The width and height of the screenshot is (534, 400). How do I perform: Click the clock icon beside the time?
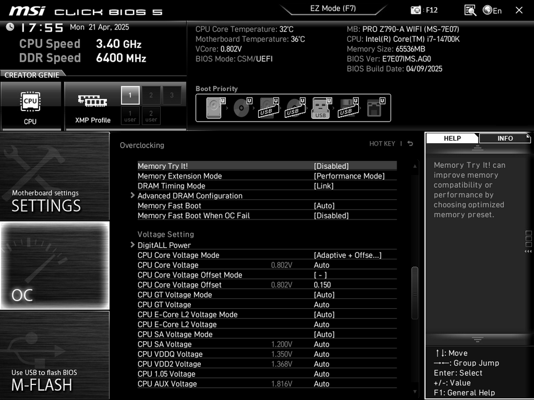click(10, 27)
